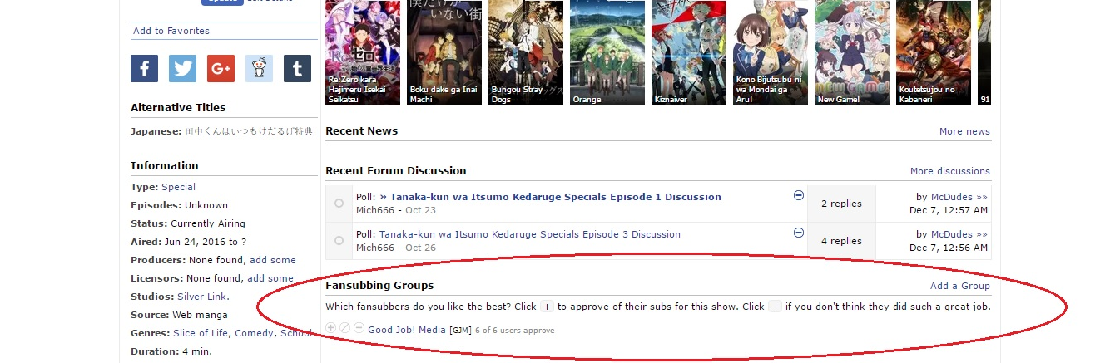Click the Twitter share icon

(182, 68)
